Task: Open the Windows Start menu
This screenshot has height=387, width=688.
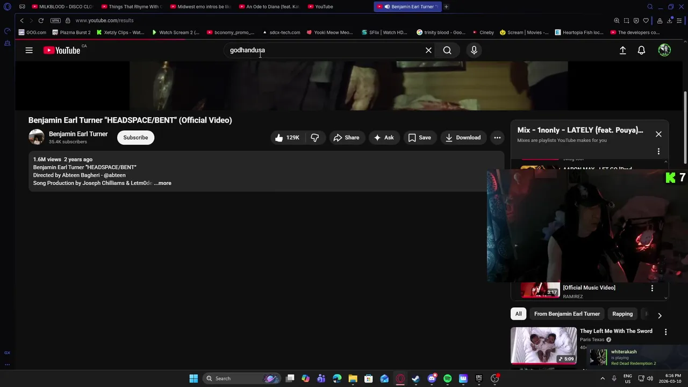Action: pos(193,378)
